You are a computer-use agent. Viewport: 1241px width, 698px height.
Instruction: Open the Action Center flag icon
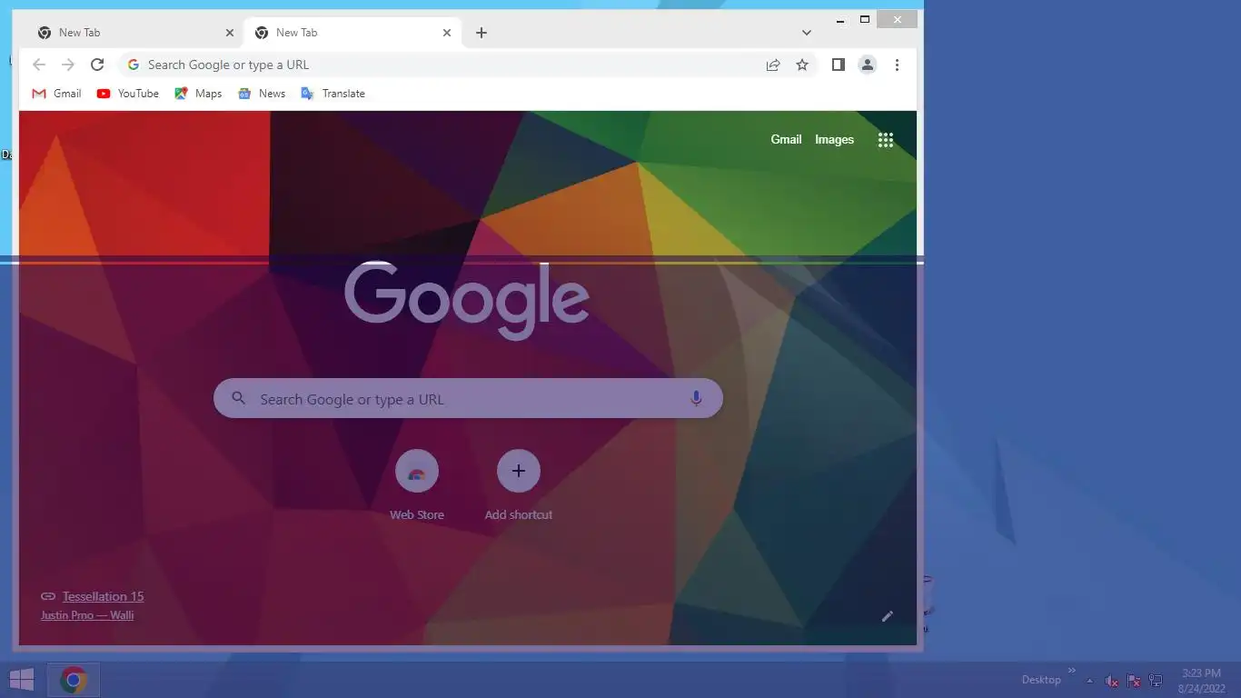coord(1134,681)
